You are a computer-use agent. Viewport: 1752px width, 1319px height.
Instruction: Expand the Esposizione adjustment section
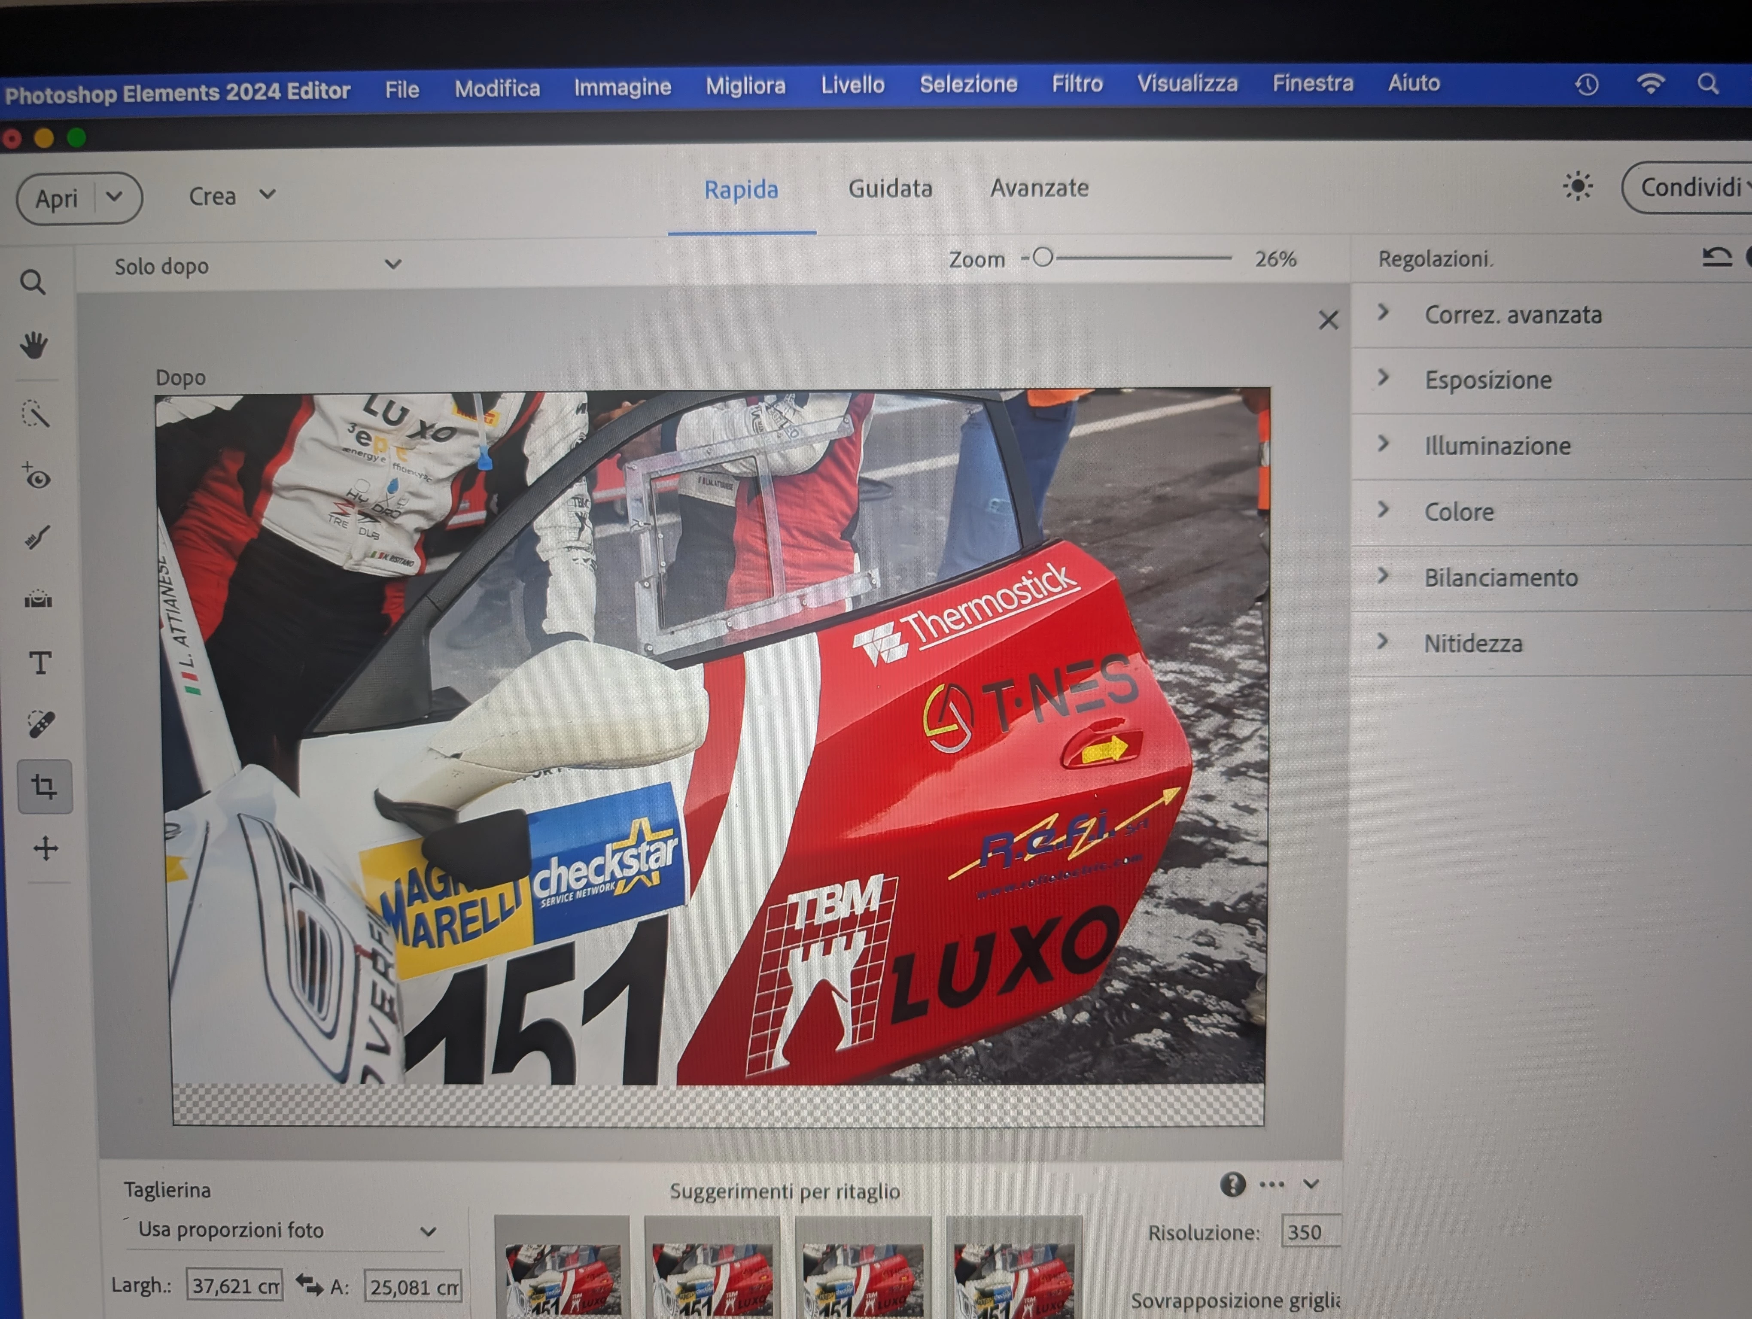(1487, 380)
